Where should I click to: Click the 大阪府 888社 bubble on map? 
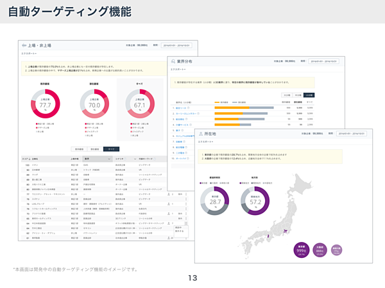(320, 250)
